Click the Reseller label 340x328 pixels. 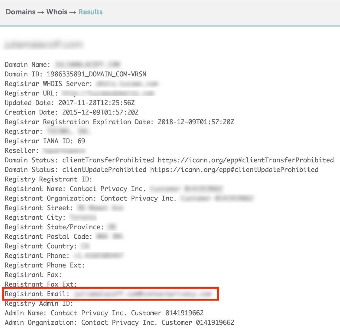click(22, 150)
